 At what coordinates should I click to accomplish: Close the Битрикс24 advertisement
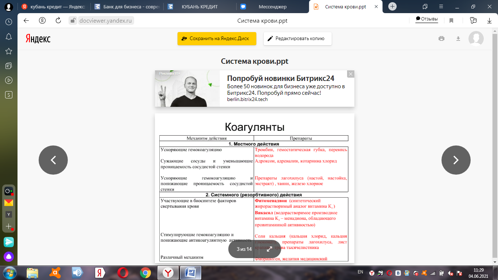(x=350, y=74)
